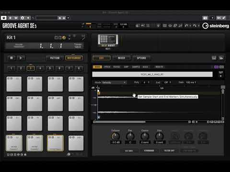
Task: Click the Pan knob
Action: click(130, 136)
